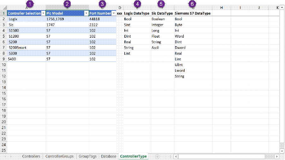The height and width of the screenshot is (160, 285).
Task: Click horizontal scrollbar right arrow
Action: [277, 157]
